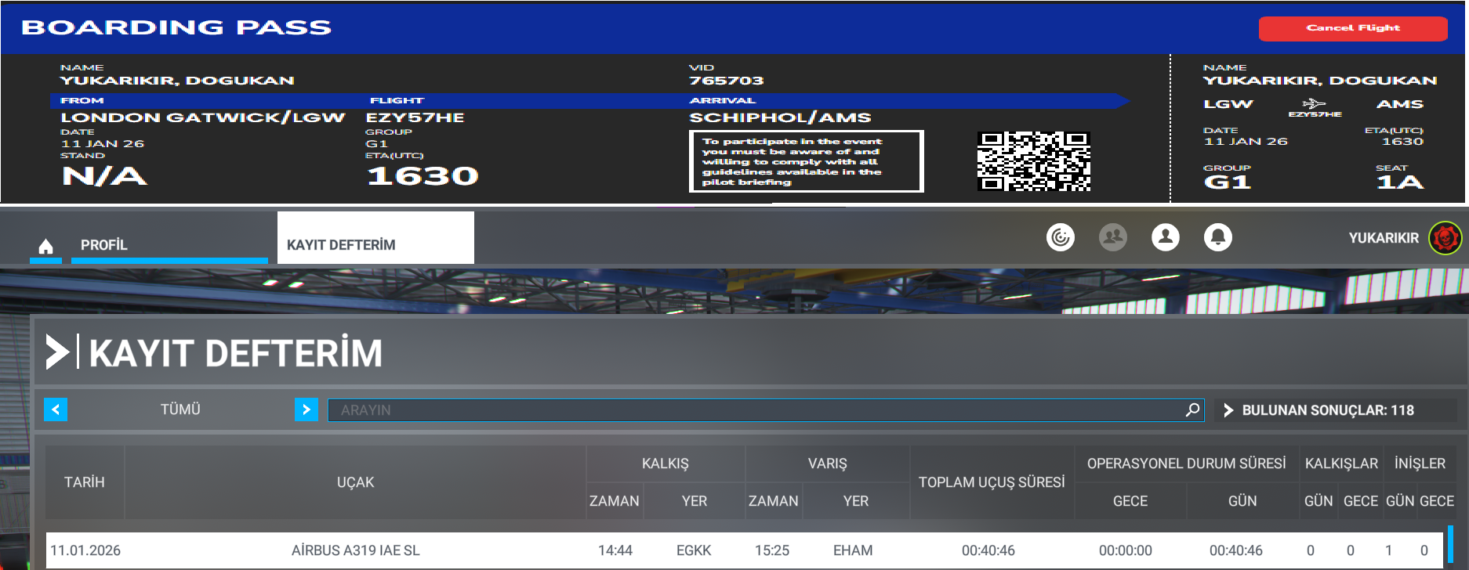Click the red Cancel Flight button
1469x570 pixels.
pyautogui.click(x=1353, y=28)
